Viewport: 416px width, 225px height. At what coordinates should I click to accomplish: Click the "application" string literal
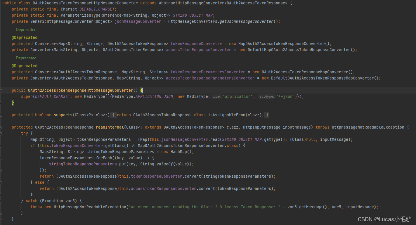(238, 97)
